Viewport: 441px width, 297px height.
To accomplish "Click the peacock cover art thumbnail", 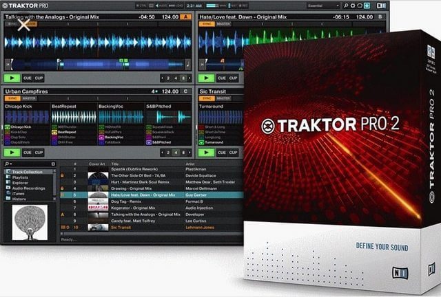I will pos(30,222).
